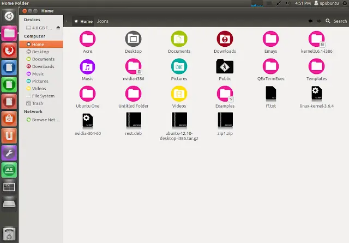The image size is (349, 243).
Task: Open File System in the sidebar
Action: pos(41,96)
